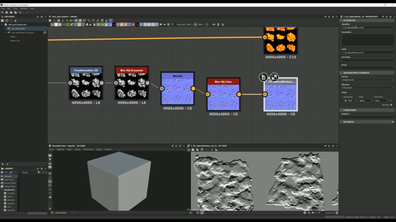This screenshot has width=396, height=222.
Task: Remove usage row with X icon
Action: [391, 101]
